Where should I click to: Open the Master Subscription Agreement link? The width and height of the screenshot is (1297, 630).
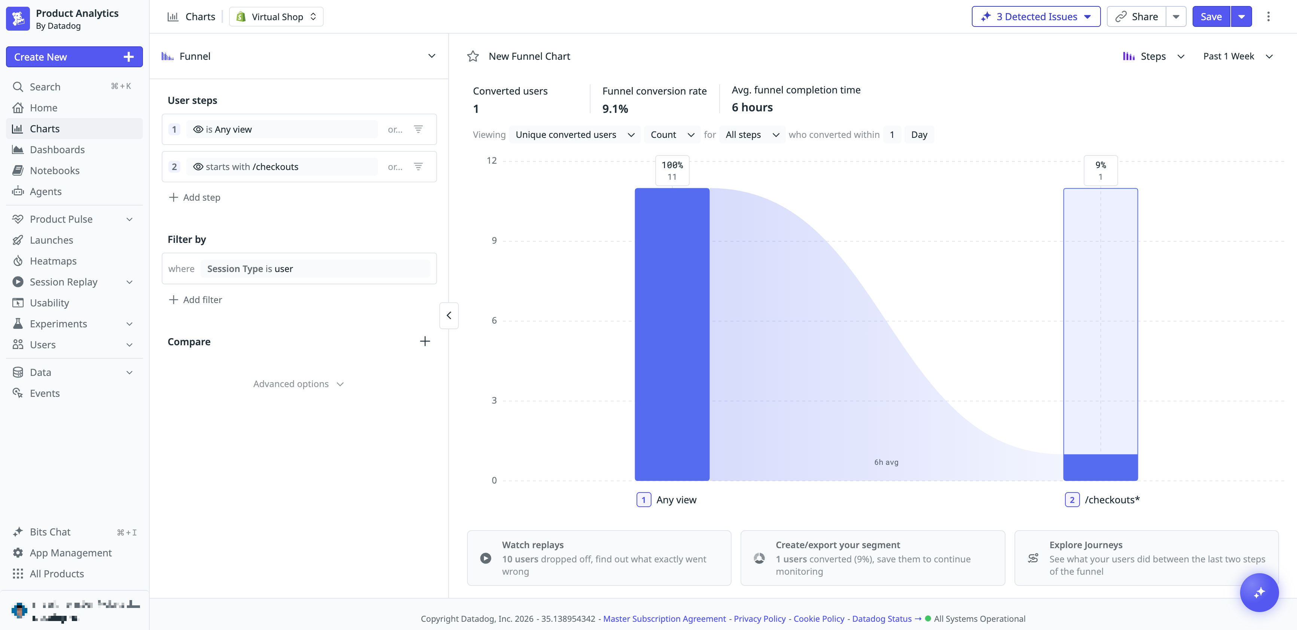(664, 619)
